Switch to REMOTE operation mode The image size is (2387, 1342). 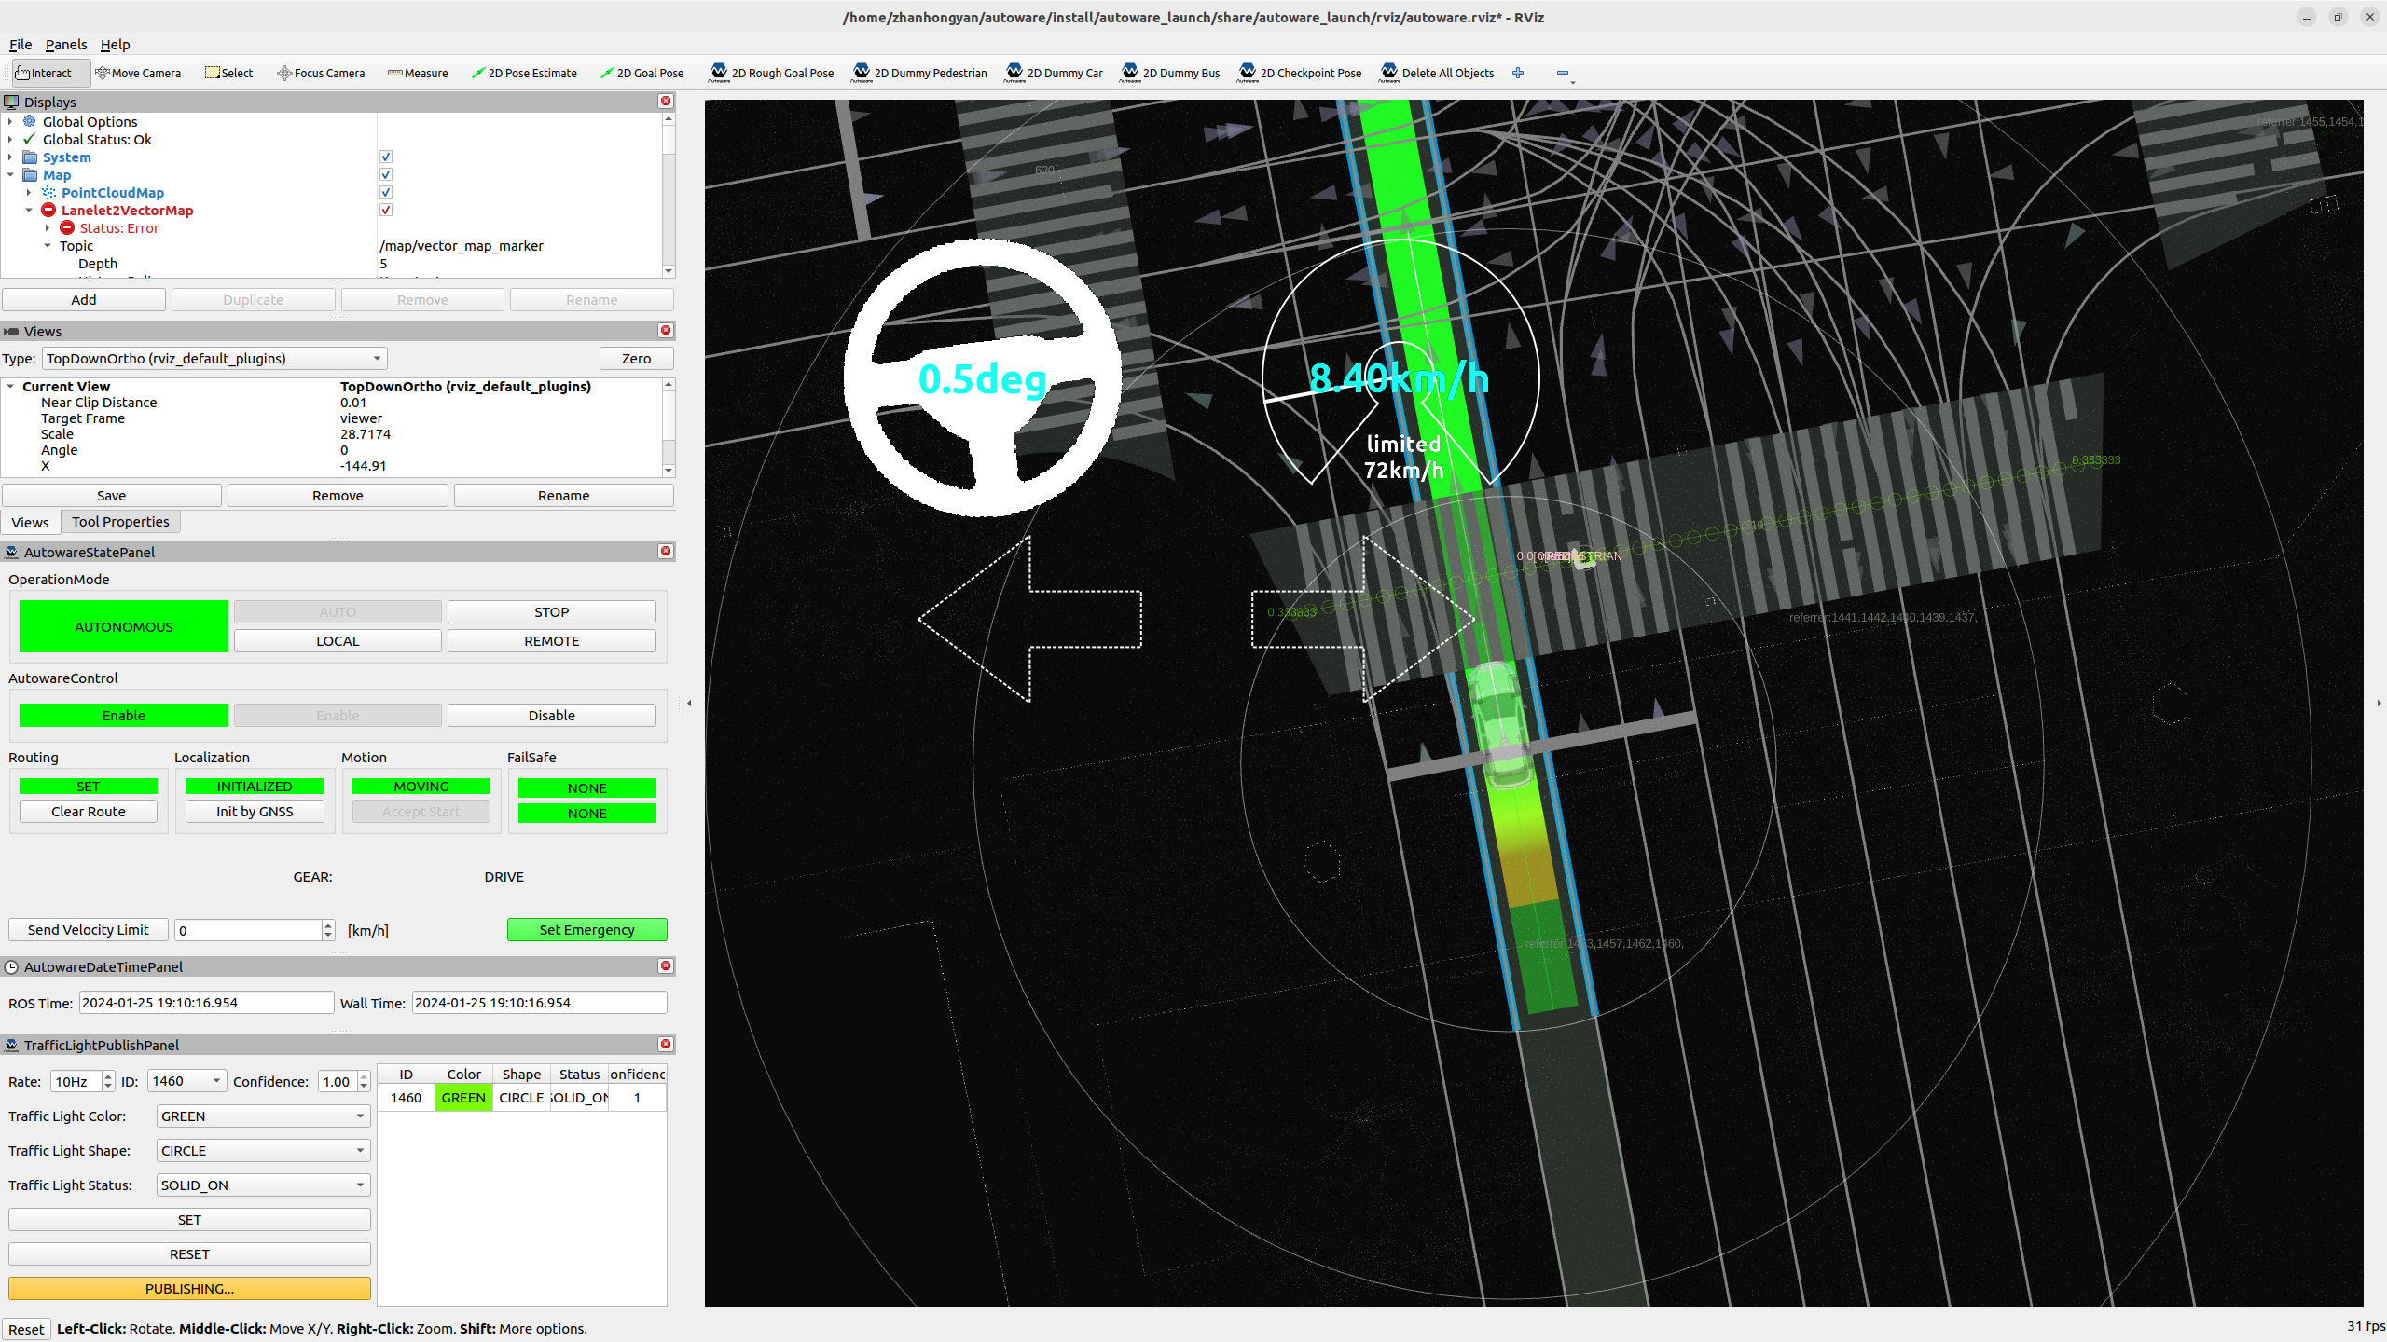[x=551, y=640]
